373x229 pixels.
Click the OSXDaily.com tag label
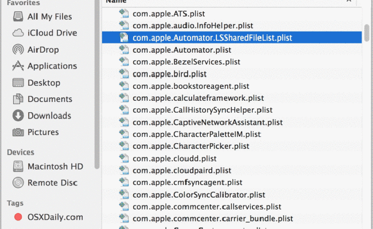tap(55, 217)
